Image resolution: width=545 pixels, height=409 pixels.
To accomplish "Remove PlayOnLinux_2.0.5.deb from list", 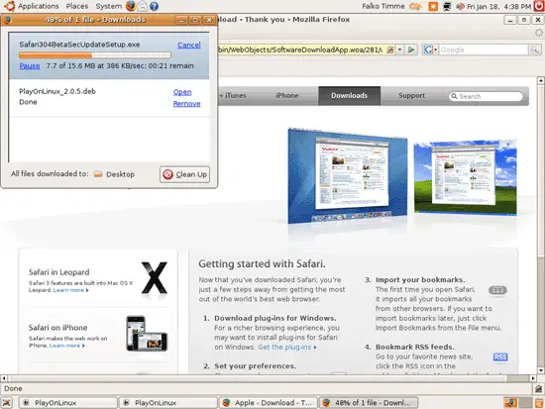I will [186, 104].
